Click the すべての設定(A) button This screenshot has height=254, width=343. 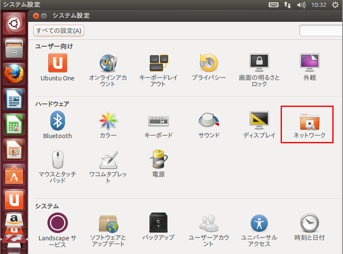(x=59, y=30)
